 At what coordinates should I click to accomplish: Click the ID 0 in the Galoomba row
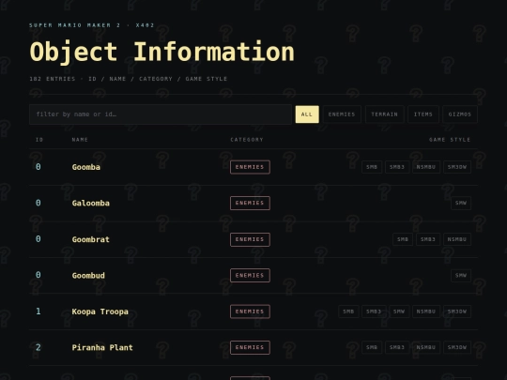tap(38, 204)
